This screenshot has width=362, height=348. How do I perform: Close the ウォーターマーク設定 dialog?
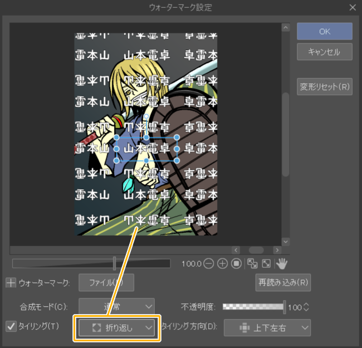(353, 8)
